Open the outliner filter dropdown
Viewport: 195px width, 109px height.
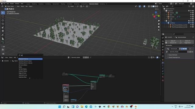(x=190, y=6)
